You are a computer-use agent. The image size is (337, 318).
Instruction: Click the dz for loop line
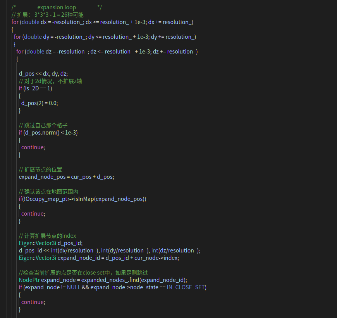[107, 52]
